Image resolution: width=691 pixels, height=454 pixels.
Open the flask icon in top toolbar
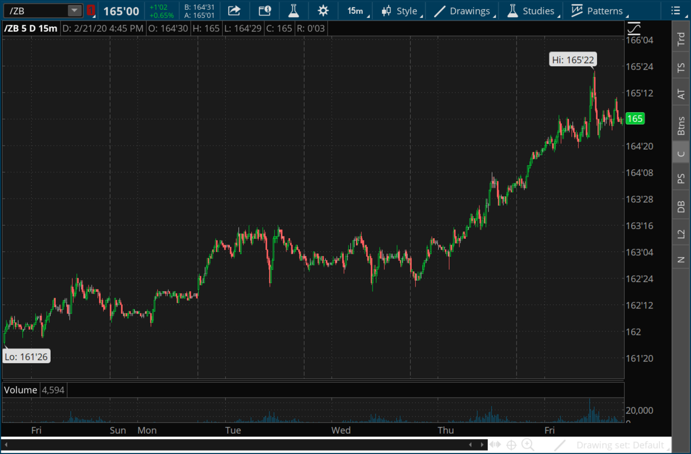293,11
